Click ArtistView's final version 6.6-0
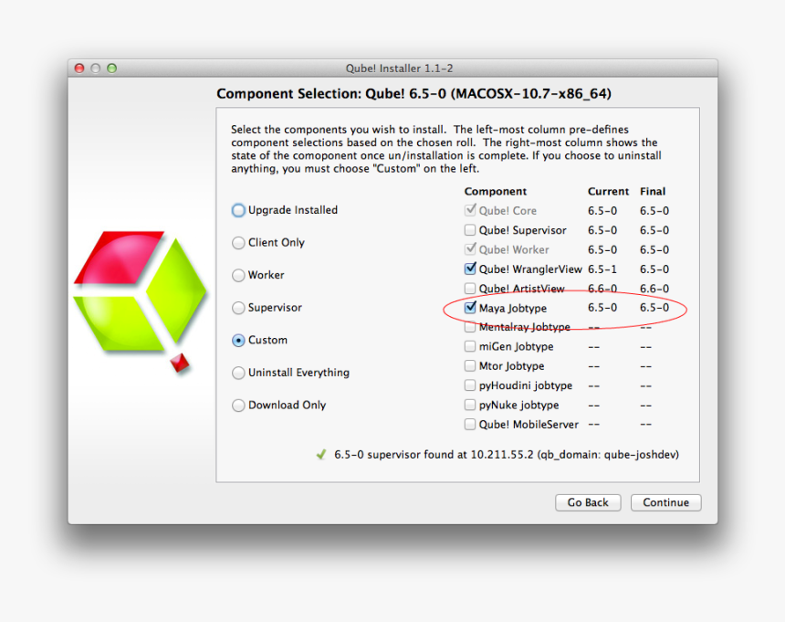This screenshot has width=785, height=622. (x=654, y=289)
